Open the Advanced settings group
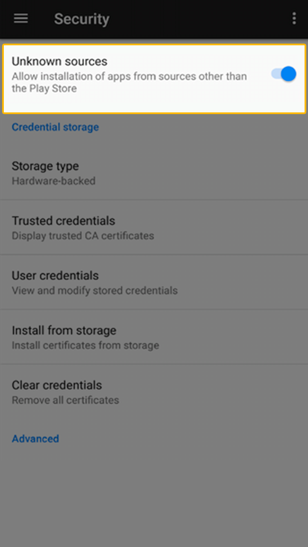 36,438
